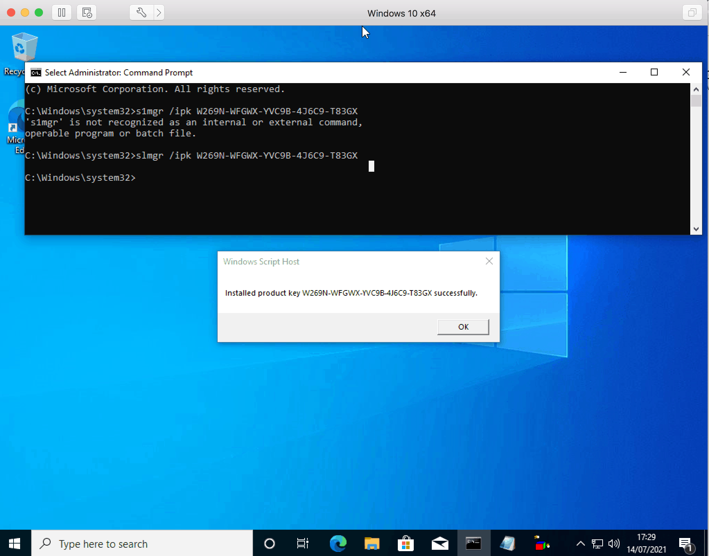Screen dimensions: 709x556
Task: Open the clock showing 17:29
Action: point(646,544)
